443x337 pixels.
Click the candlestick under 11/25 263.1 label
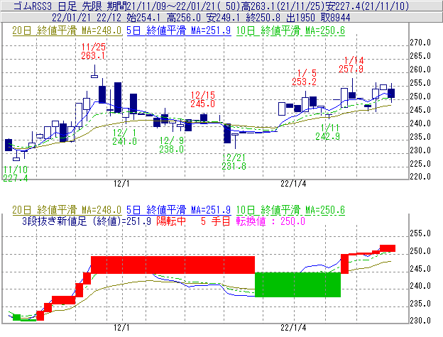coord(94,71)
